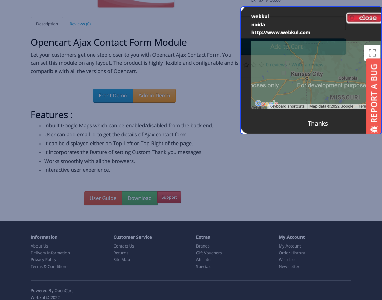
Task: Launch the Front Demo
Action: (x=113, y=96)
